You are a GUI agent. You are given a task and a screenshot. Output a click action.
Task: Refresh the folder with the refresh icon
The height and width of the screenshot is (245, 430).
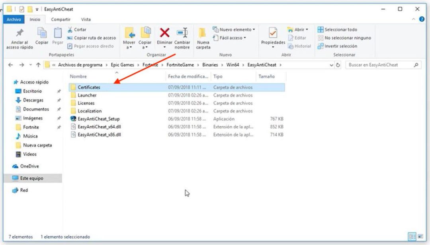[338, 65]
